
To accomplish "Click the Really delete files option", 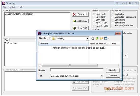I will tap(101, 82).
